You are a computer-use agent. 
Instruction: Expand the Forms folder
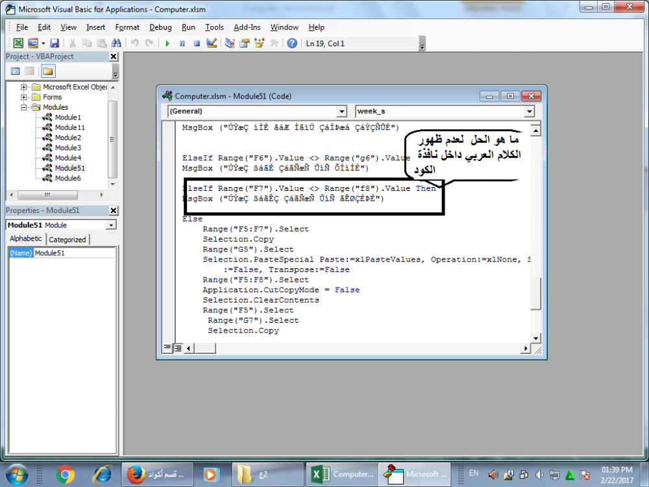tap(23, 97)
